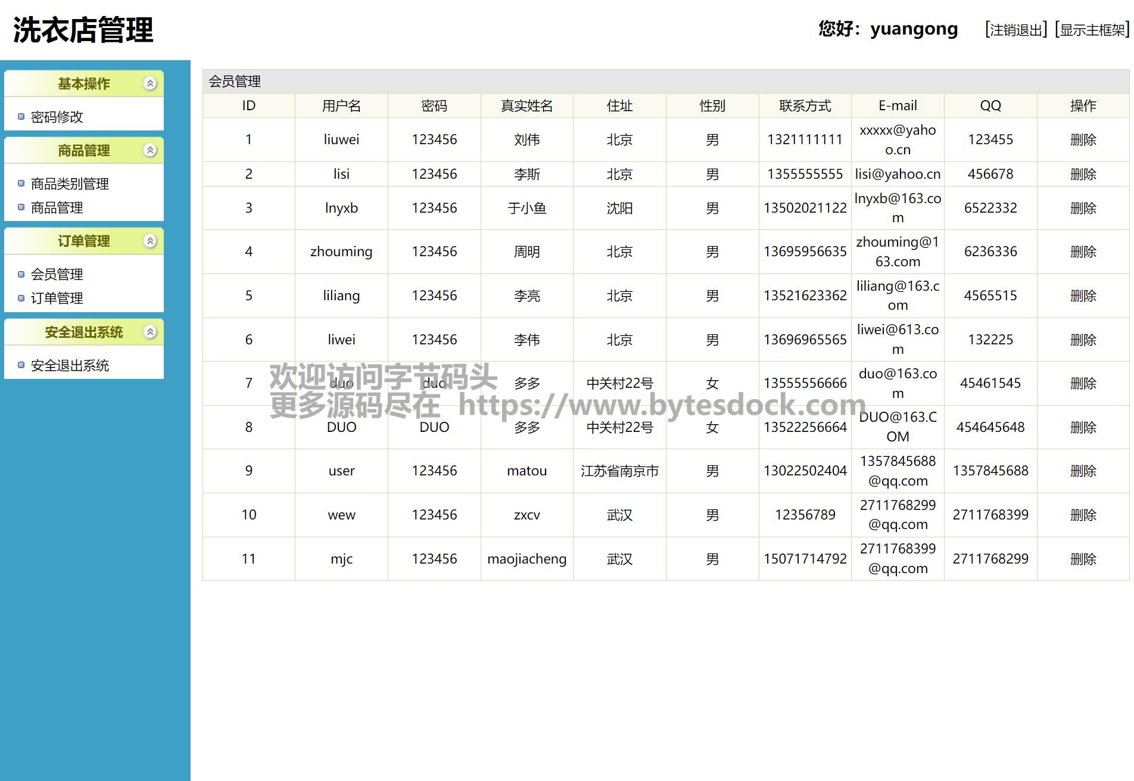The image size is (1134, 781).
Task: Collapse the 基本操作 panel chevron icon
Action: pos(151,83)
